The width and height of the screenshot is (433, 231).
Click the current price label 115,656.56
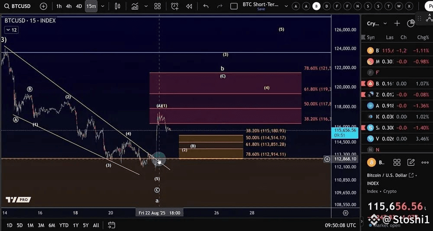point(345,133)
